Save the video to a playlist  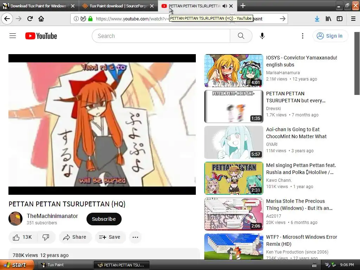point(110,237)
